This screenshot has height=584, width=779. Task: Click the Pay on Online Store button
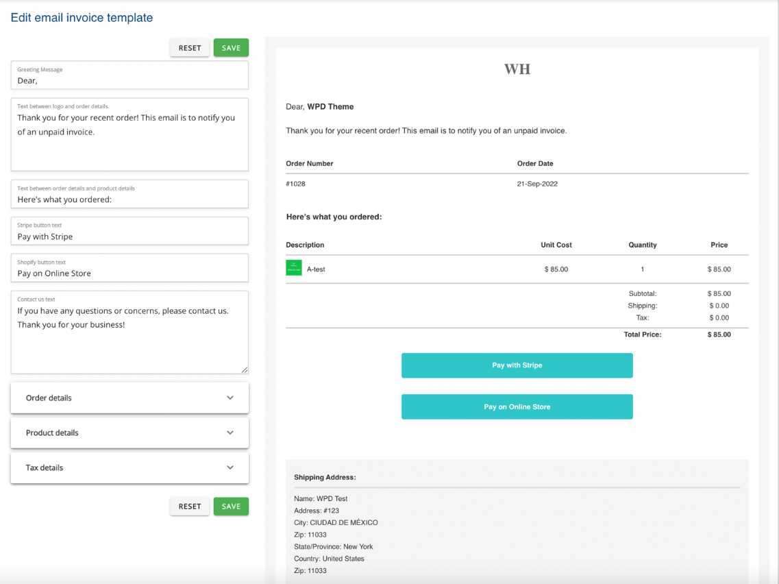point(517,407)
